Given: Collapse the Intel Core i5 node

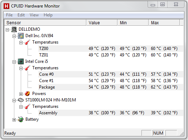Looking at the screenshot, I should pos(14,62).
